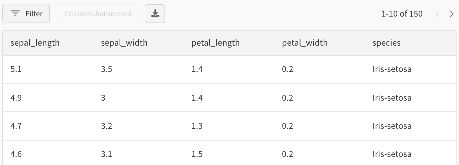Select the petal_length column header
The image size is (459, 165).
pos(216,43)
